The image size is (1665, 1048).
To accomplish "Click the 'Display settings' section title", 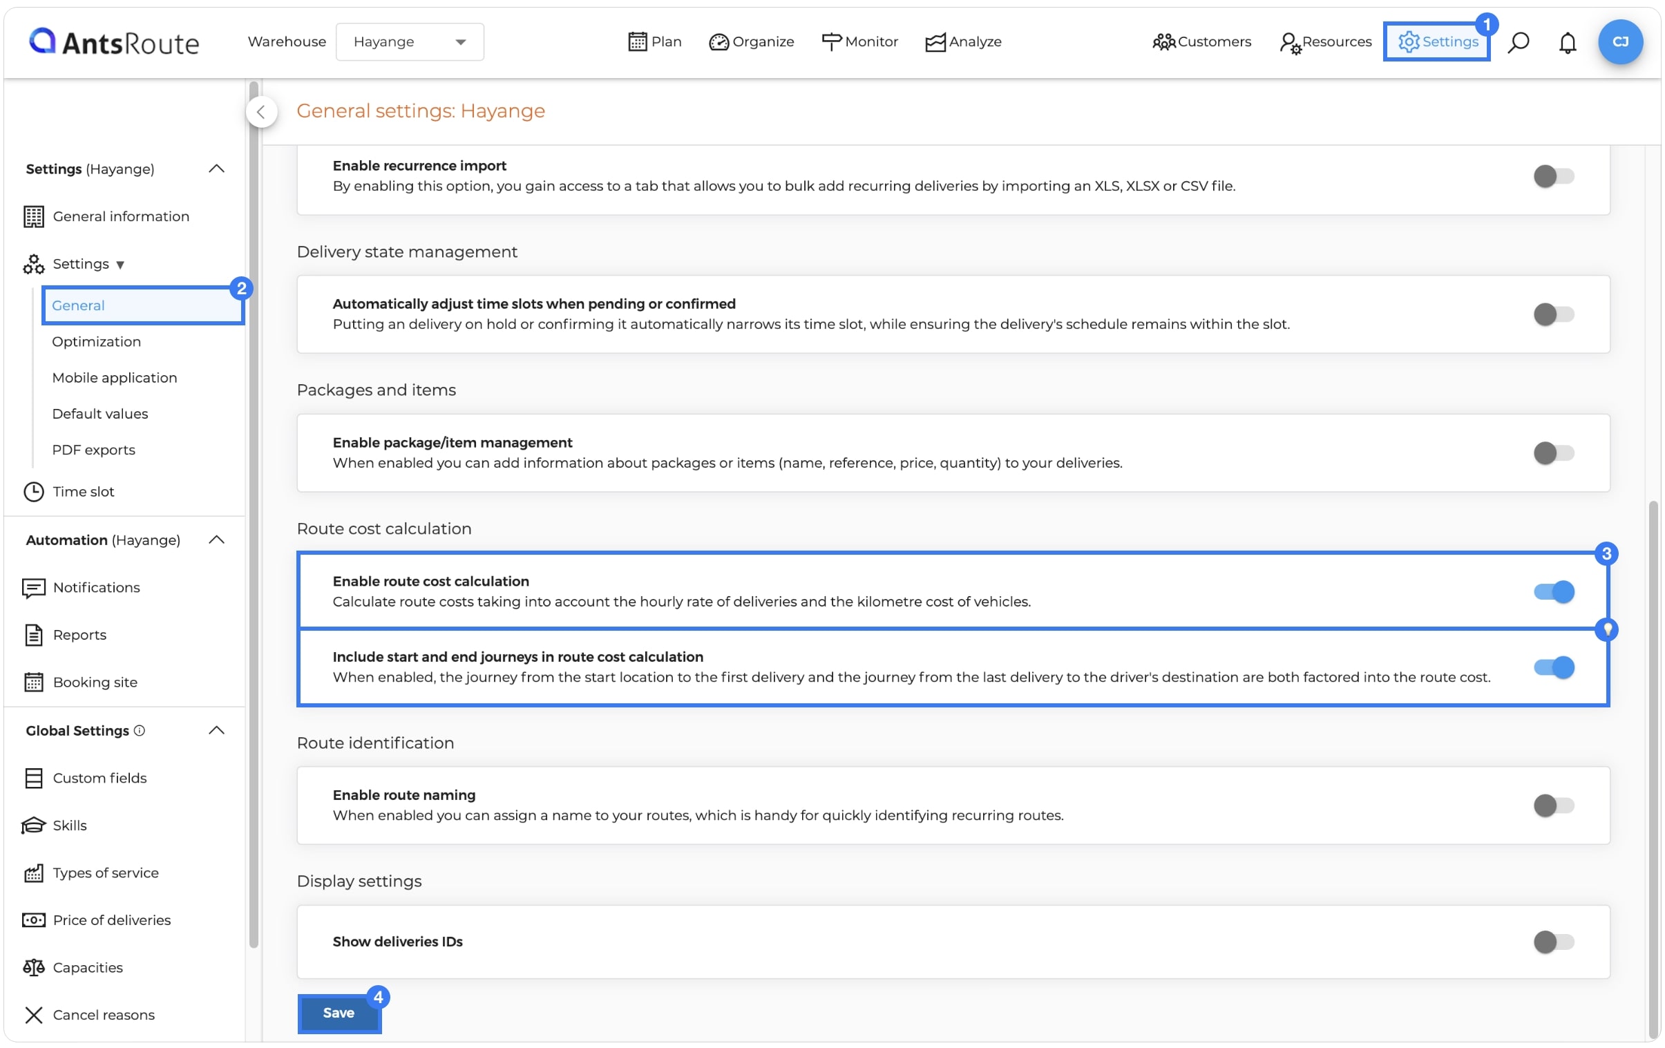I will click(359, 882).
